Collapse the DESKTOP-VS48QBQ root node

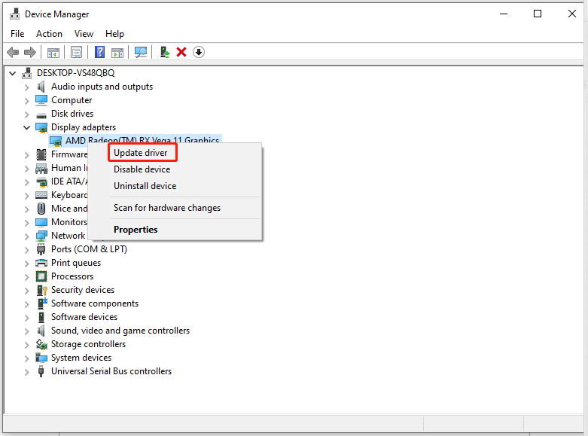[x=13, y=73]
